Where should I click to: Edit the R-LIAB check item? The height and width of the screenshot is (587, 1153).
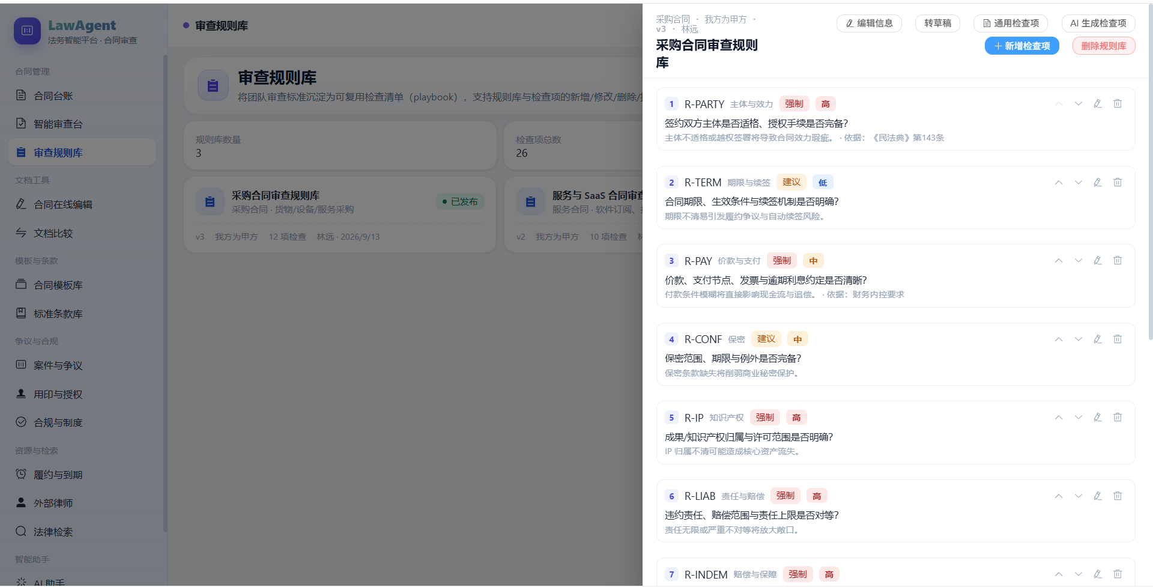point(1098,496)
